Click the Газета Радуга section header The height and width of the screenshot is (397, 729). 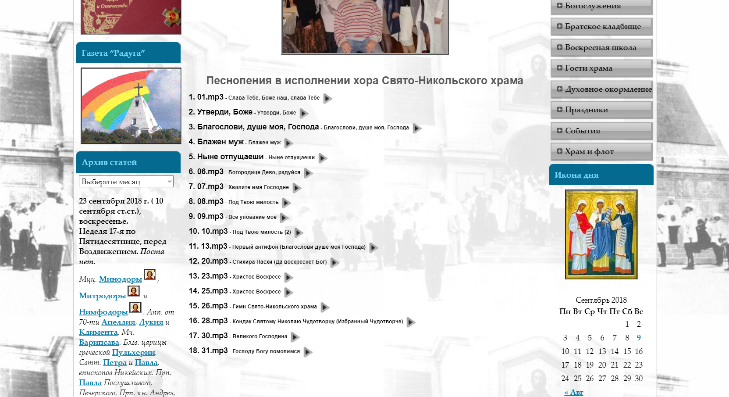pos(128,53)
